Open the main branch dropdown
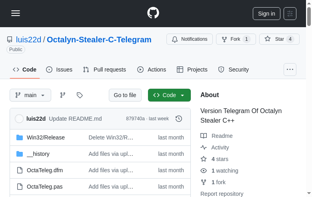312x197 pixels. pos(30,95)
